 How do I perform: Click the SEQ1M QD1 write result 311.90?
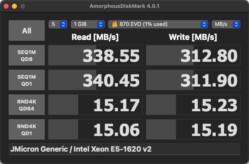193,80
